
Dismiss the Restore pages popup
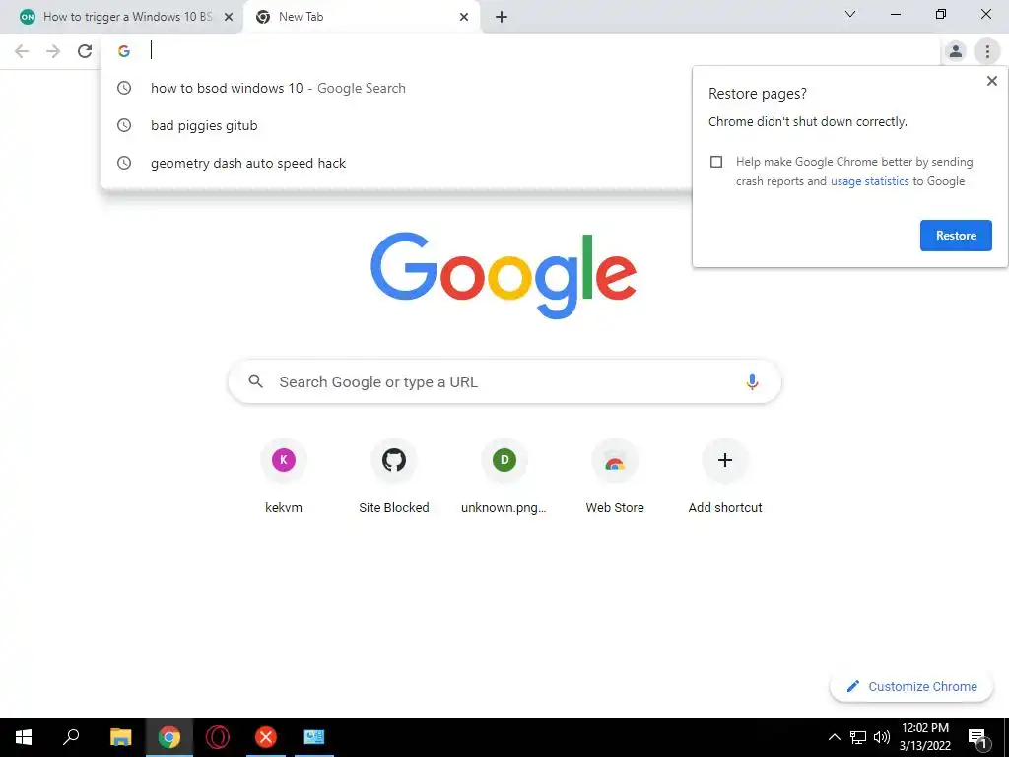991,81
